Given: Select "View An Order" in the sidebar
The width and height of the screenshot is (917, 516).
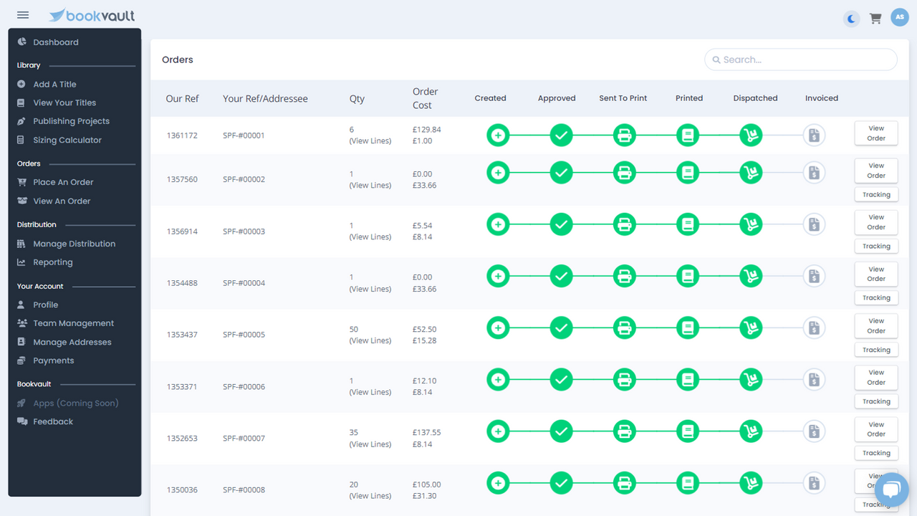Looking at the screenshot, I should 62,201.
